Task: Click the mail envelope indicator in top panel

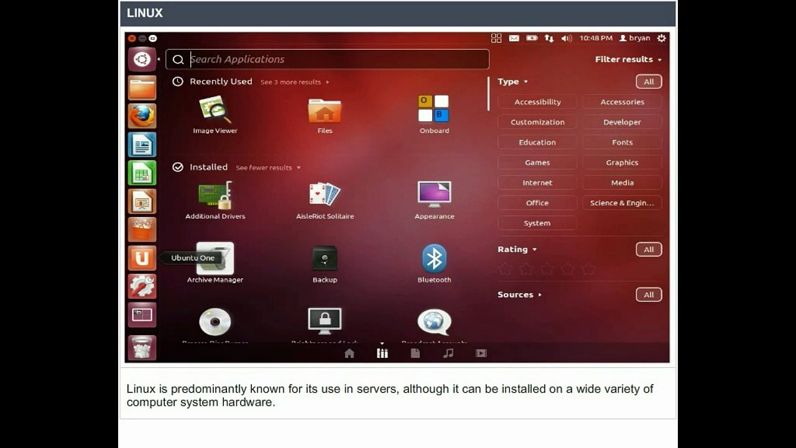Action: pyautogui.click(x=514, y=38)
